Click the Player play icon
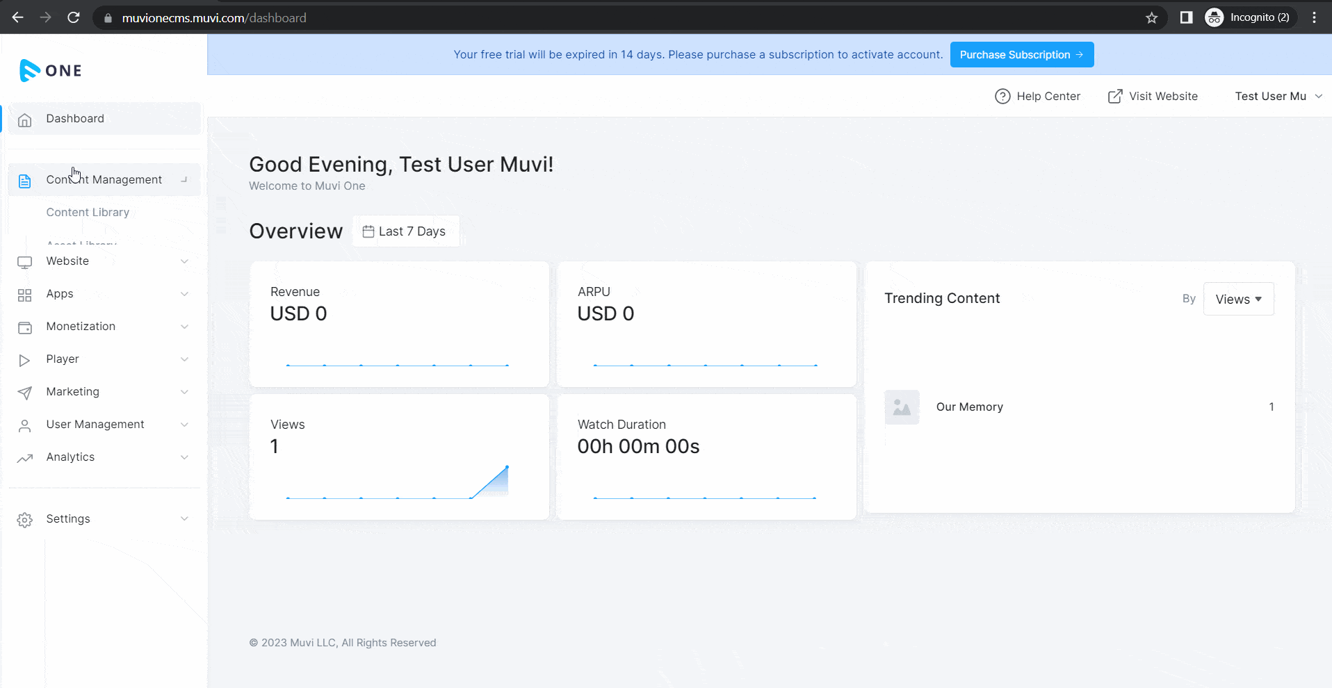The image size is (1332, 688). (25, 360)
